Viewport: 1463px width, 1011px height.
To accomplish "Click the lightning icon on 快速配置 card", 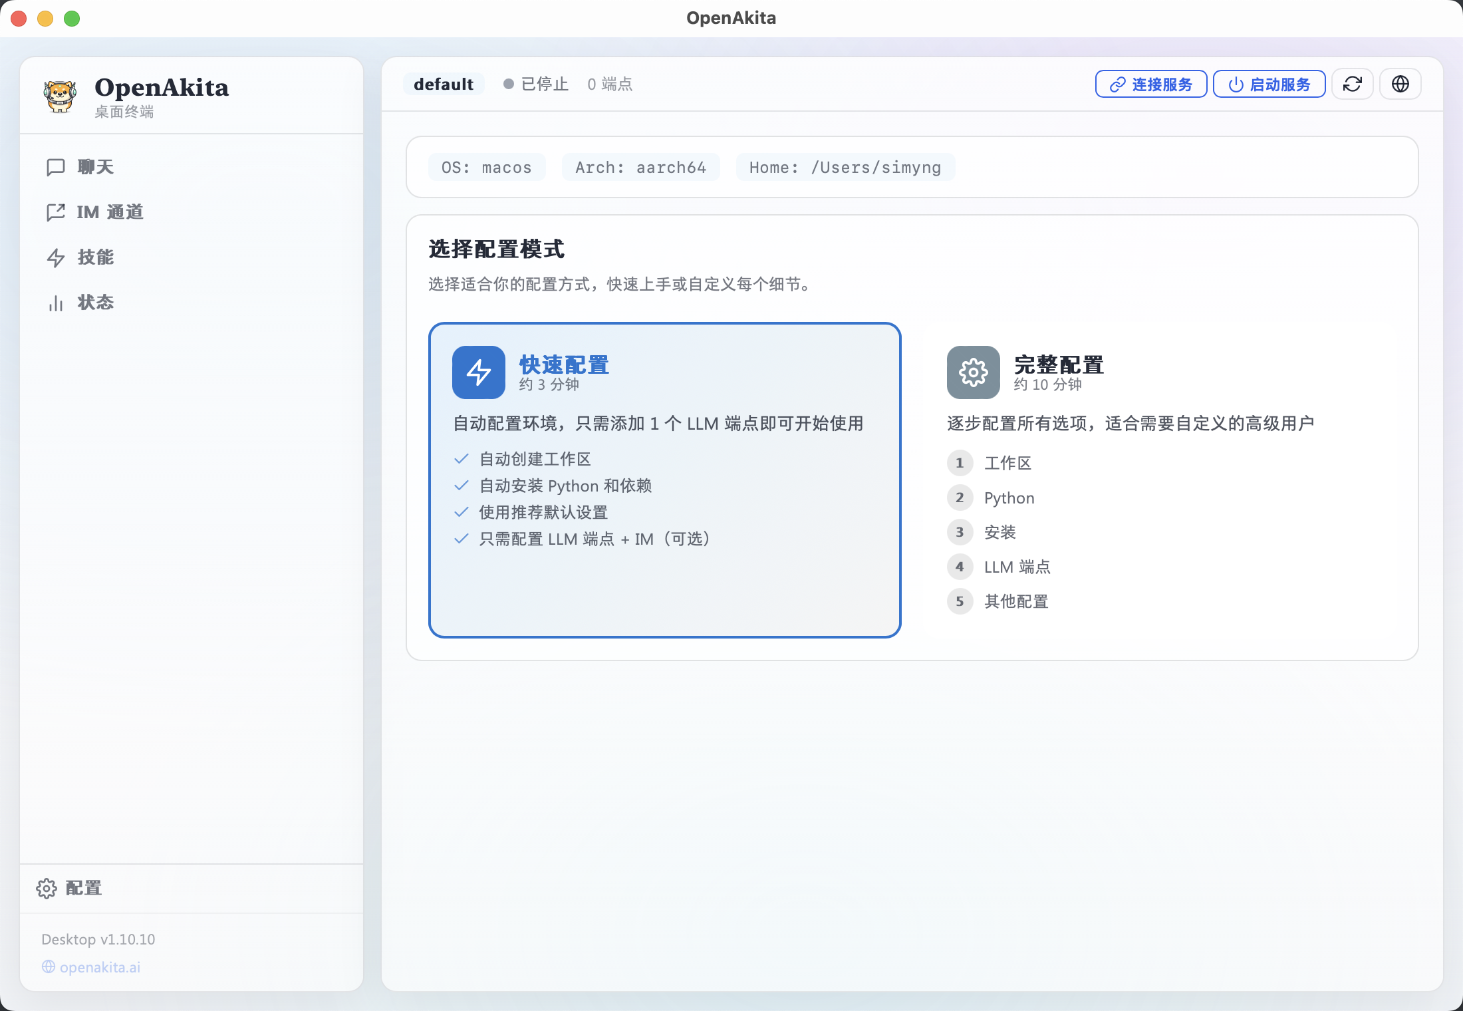I will pyautogui.click(x=478, y=372).
